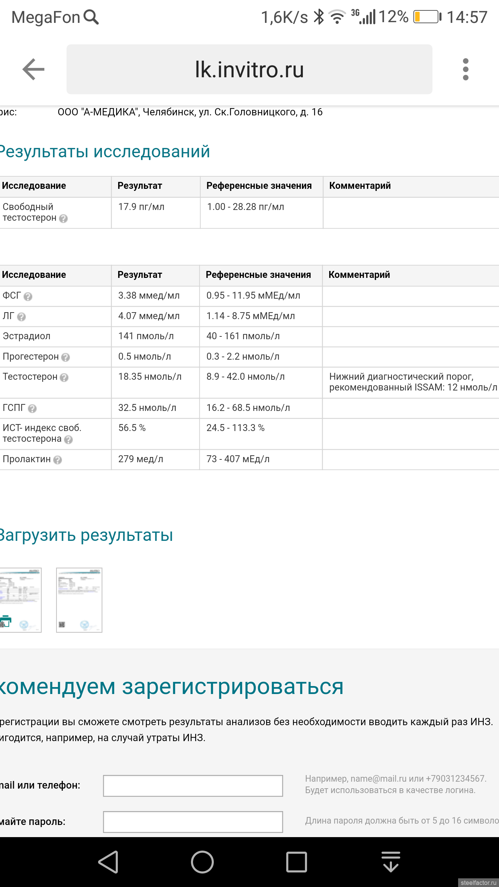The height and width of the screenshot is (887, 499).
Task: Select reference range 24.5 - 113.3 %
Action: [236, 428]
